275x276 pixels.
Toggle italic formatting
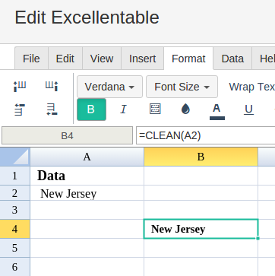123,109
